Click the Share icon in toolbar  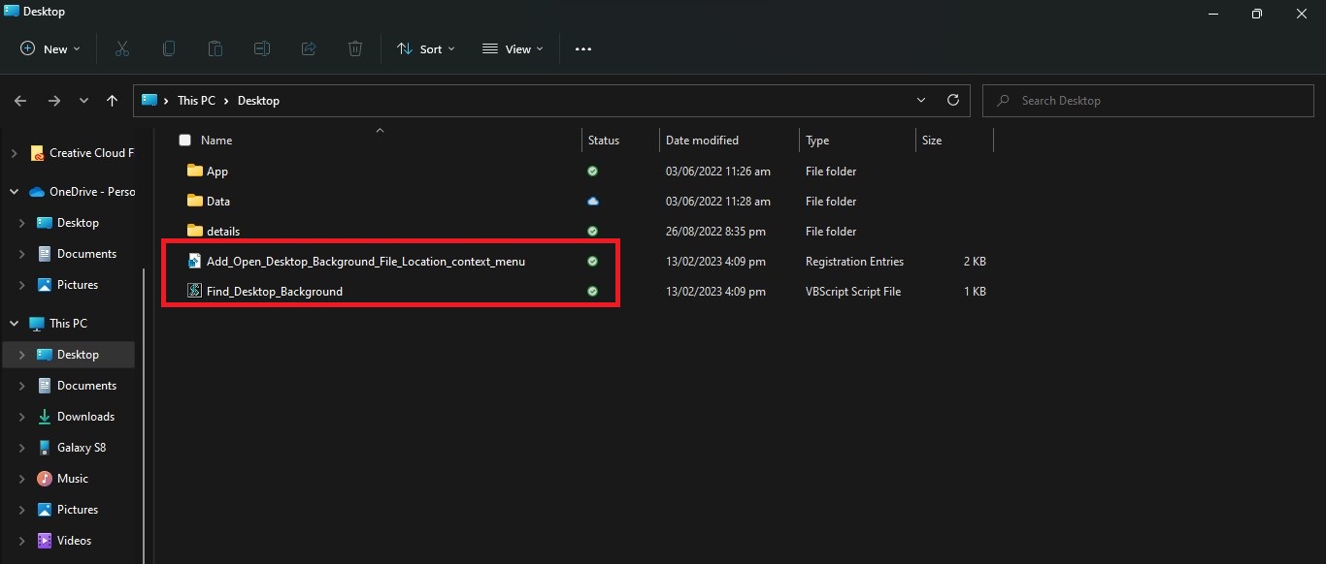pos(309,48)
